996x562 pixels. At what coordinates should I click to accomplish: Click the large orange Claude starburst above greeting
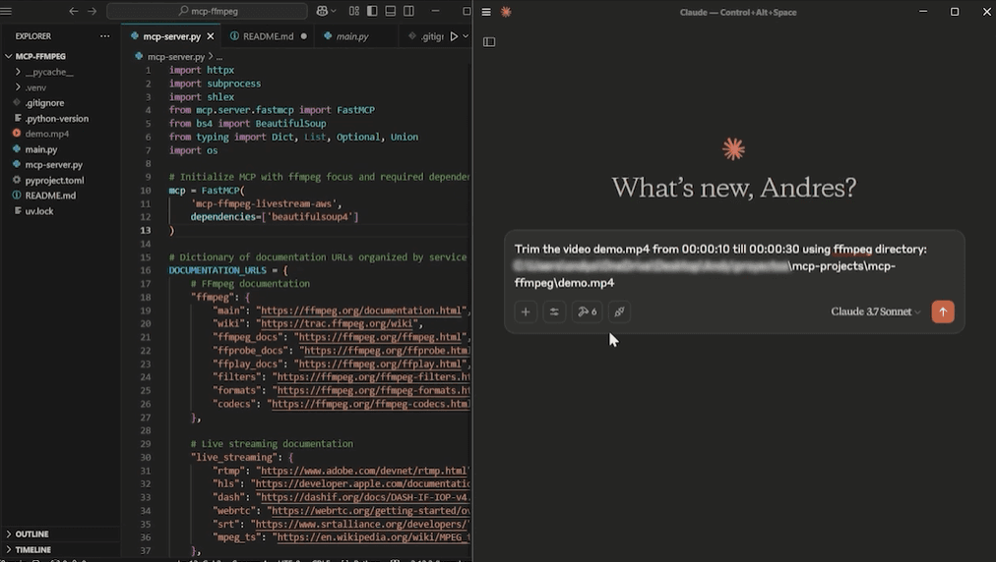733,149
